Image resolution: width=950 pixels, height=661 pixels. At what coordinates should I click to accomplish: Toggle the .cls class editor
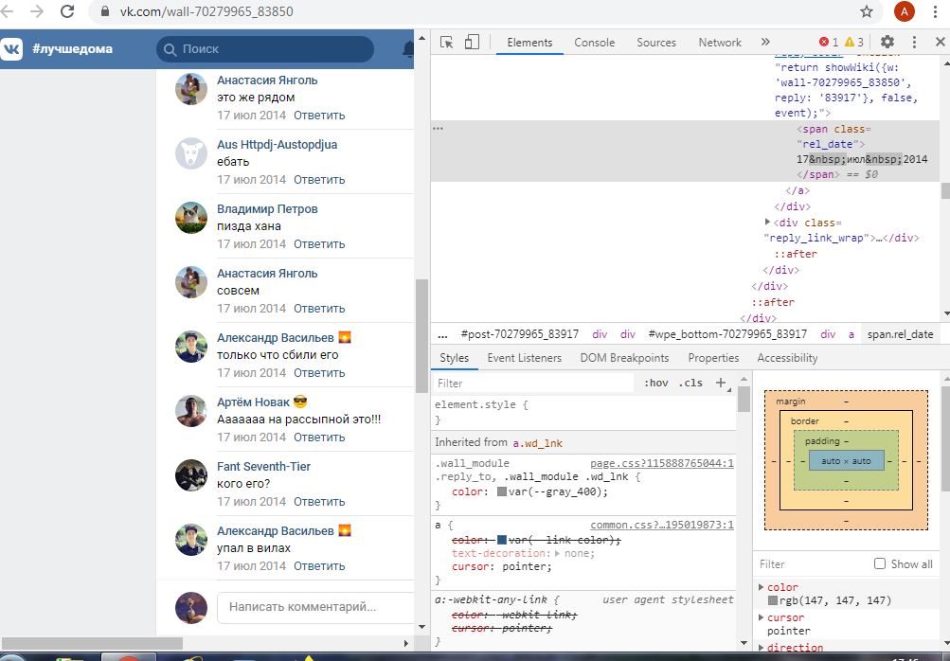click(x=690, y=383)
